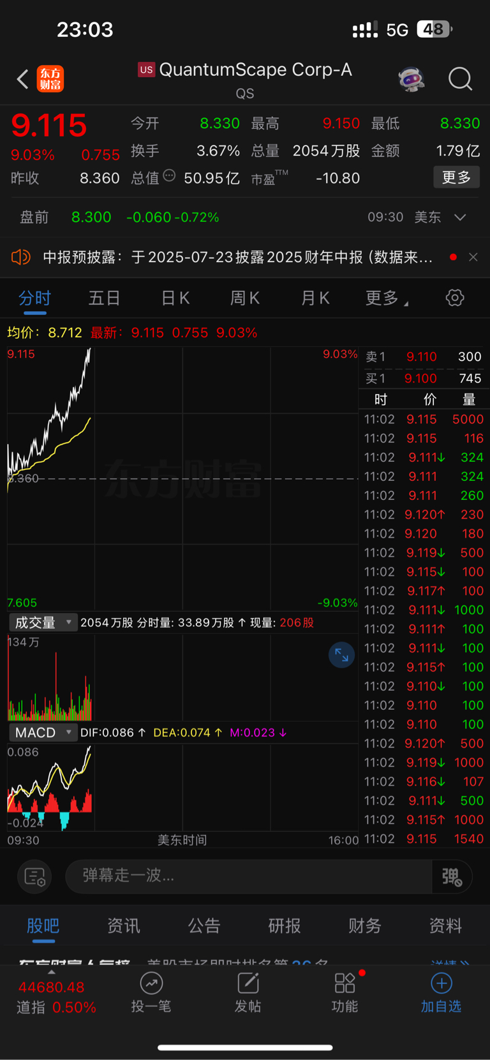Tap the 5G signal status indicator

(397, 30)
